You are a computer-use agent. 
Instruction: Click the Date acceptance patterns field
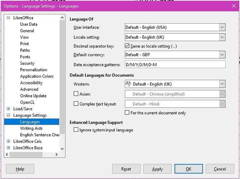point(175,64)
